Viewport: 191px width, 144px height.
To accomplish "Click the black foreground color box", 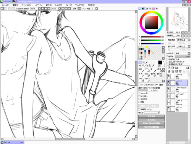I will (160, 63).
